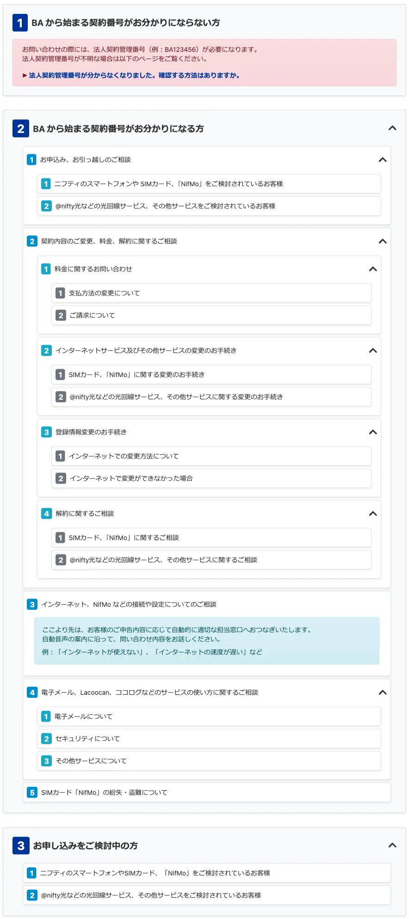Collapse the '登録情報変更のお手続き' chevron

373,432
